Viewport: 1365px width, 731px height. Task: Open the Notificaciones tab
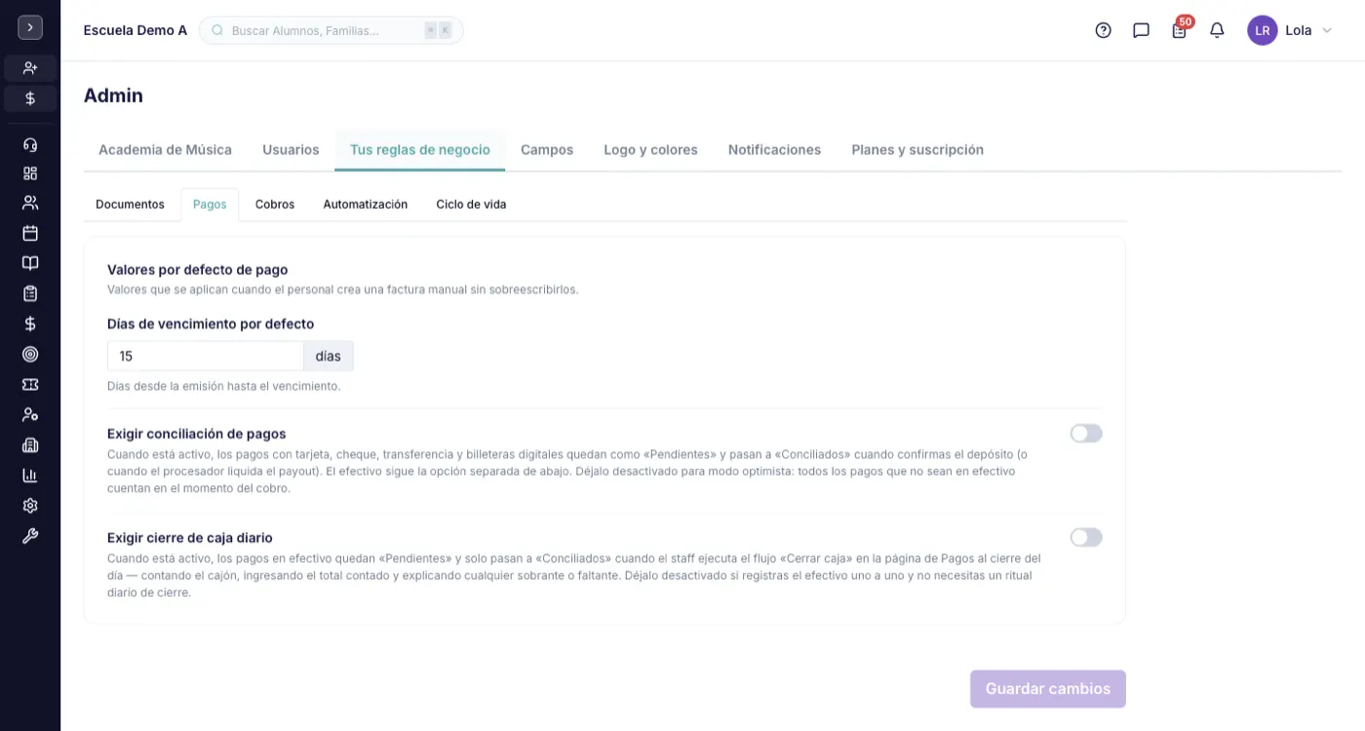click(x=774, y=150)
